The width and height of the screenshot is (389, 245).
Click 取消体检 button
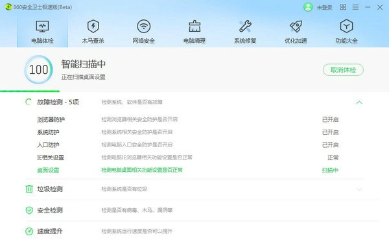[343, 70]
